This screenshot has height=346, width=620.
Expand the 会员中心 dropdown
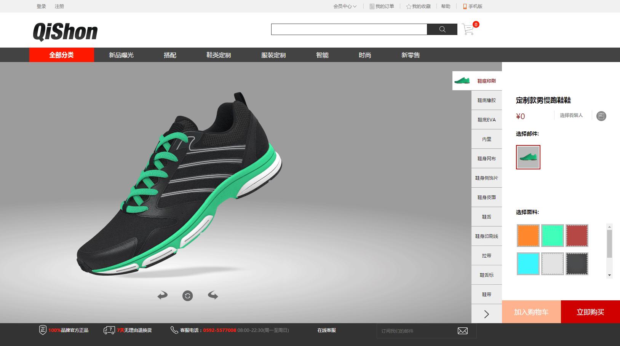[345, 6]
